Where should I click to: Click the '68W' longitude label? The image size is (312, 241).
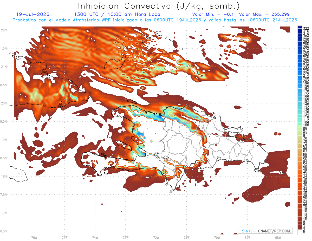278,237
